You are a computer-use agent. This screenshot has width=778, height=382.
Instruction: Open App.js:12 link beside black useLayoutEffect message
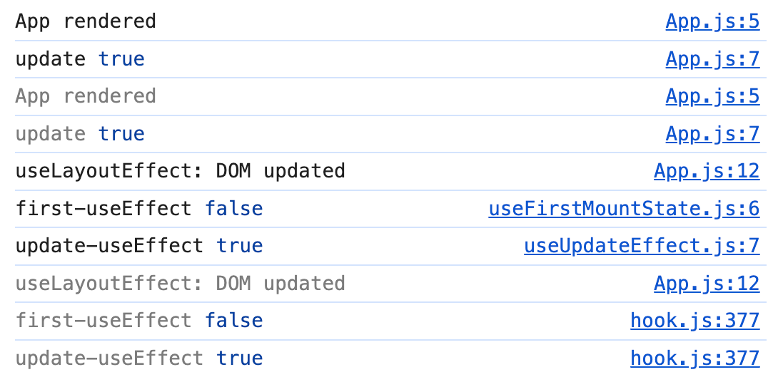click(707, 171)
